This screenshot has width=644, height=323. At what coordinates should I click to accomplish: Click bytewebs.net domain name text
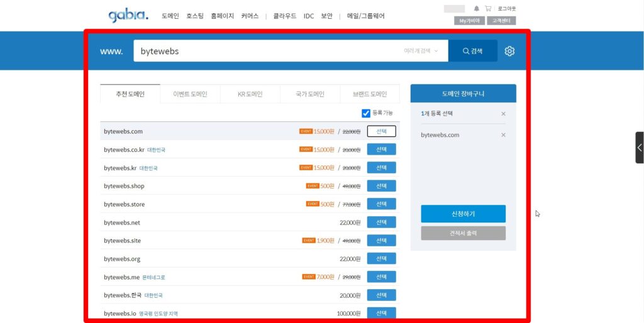coord(122,223)
